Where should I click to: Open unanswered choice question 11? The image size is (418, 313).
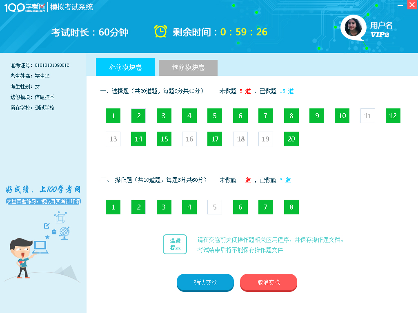(x=368, y=116)
